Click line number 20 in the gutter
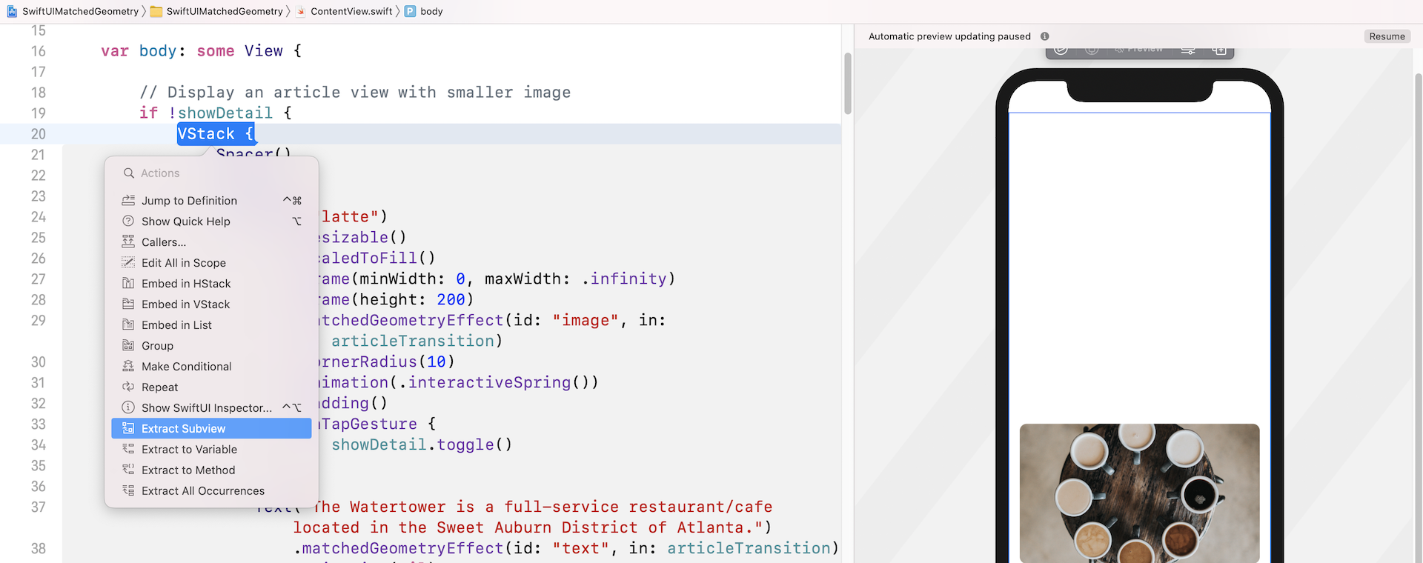1423x563 pixels. tap(39, 134)
